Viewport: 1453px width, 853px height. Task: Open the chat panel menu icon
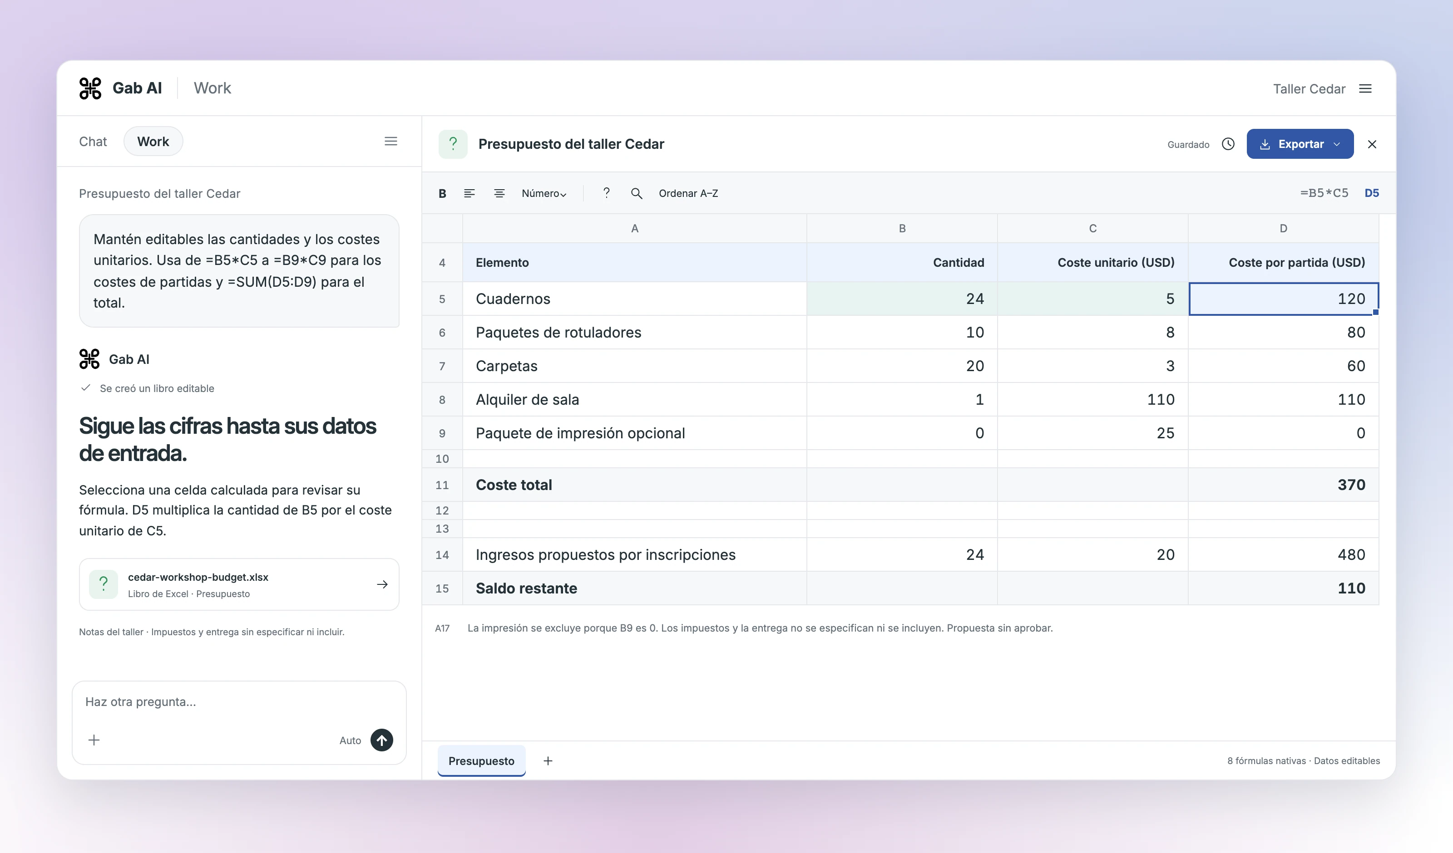point(391,141)
